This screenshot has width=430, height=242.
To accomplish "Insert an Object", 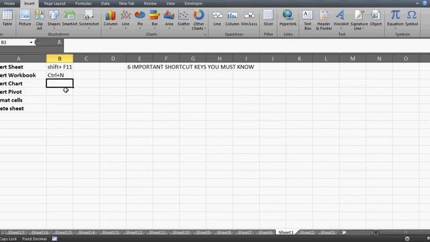I will pyautogui.click(x=376, y=18).
